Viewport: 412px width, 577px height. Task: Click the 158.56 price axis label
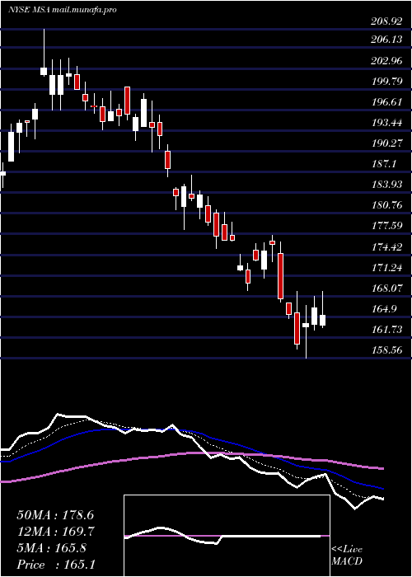tap(386, 350)
